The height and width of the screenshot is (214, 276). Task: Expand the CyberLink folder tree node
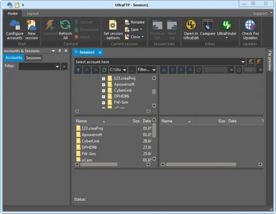coord(104,91)
